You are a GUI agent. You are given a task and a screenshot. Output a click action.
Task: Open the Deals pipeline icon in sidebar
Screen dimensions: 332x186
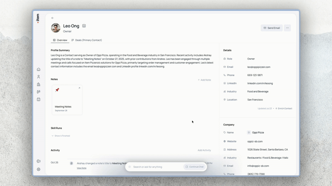(x=39, y=92)
